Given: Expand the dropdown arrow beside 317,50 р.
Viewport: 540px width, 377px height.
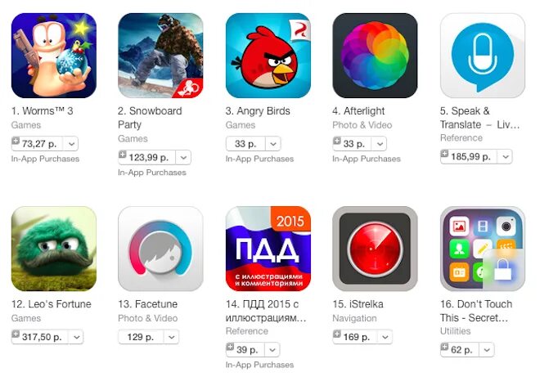Looking at the screenshot, I should click(x=76, y=337).
